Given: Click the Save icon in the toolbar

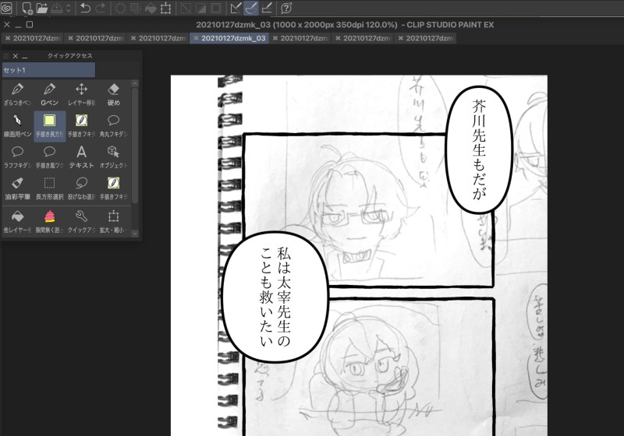Looking at the screenshot, I should (x=56, y=8).
